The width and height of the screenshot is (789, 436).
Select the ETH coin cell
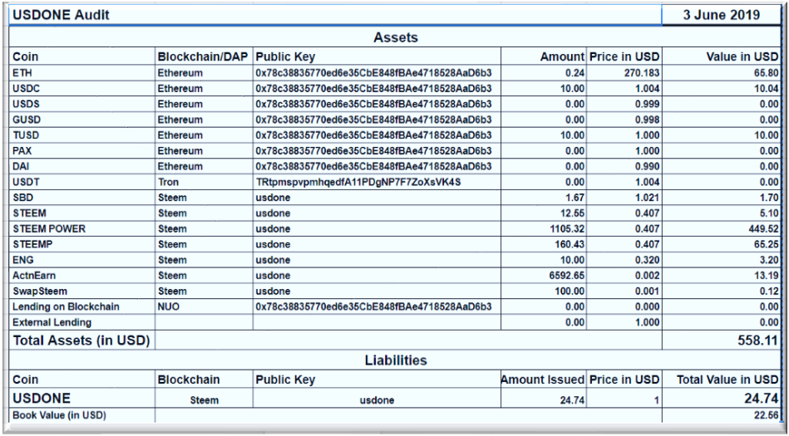tap(82, 73)
